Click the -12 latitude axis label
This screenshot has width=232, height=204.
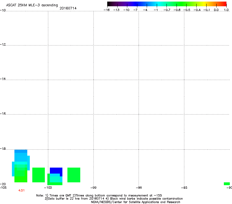3,45
